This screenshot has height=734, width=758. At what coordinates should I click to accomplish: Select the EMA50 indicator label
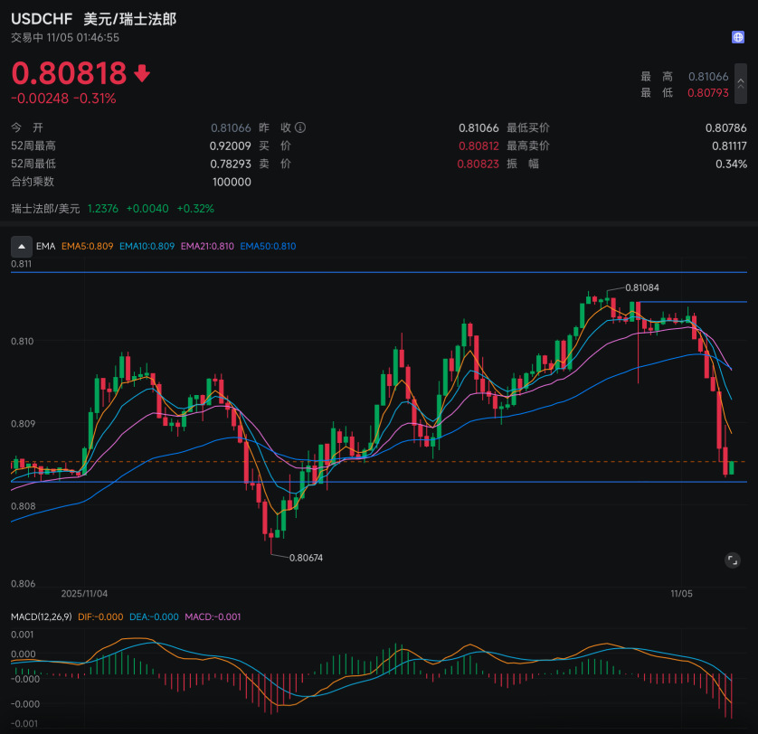click(268, 246)
